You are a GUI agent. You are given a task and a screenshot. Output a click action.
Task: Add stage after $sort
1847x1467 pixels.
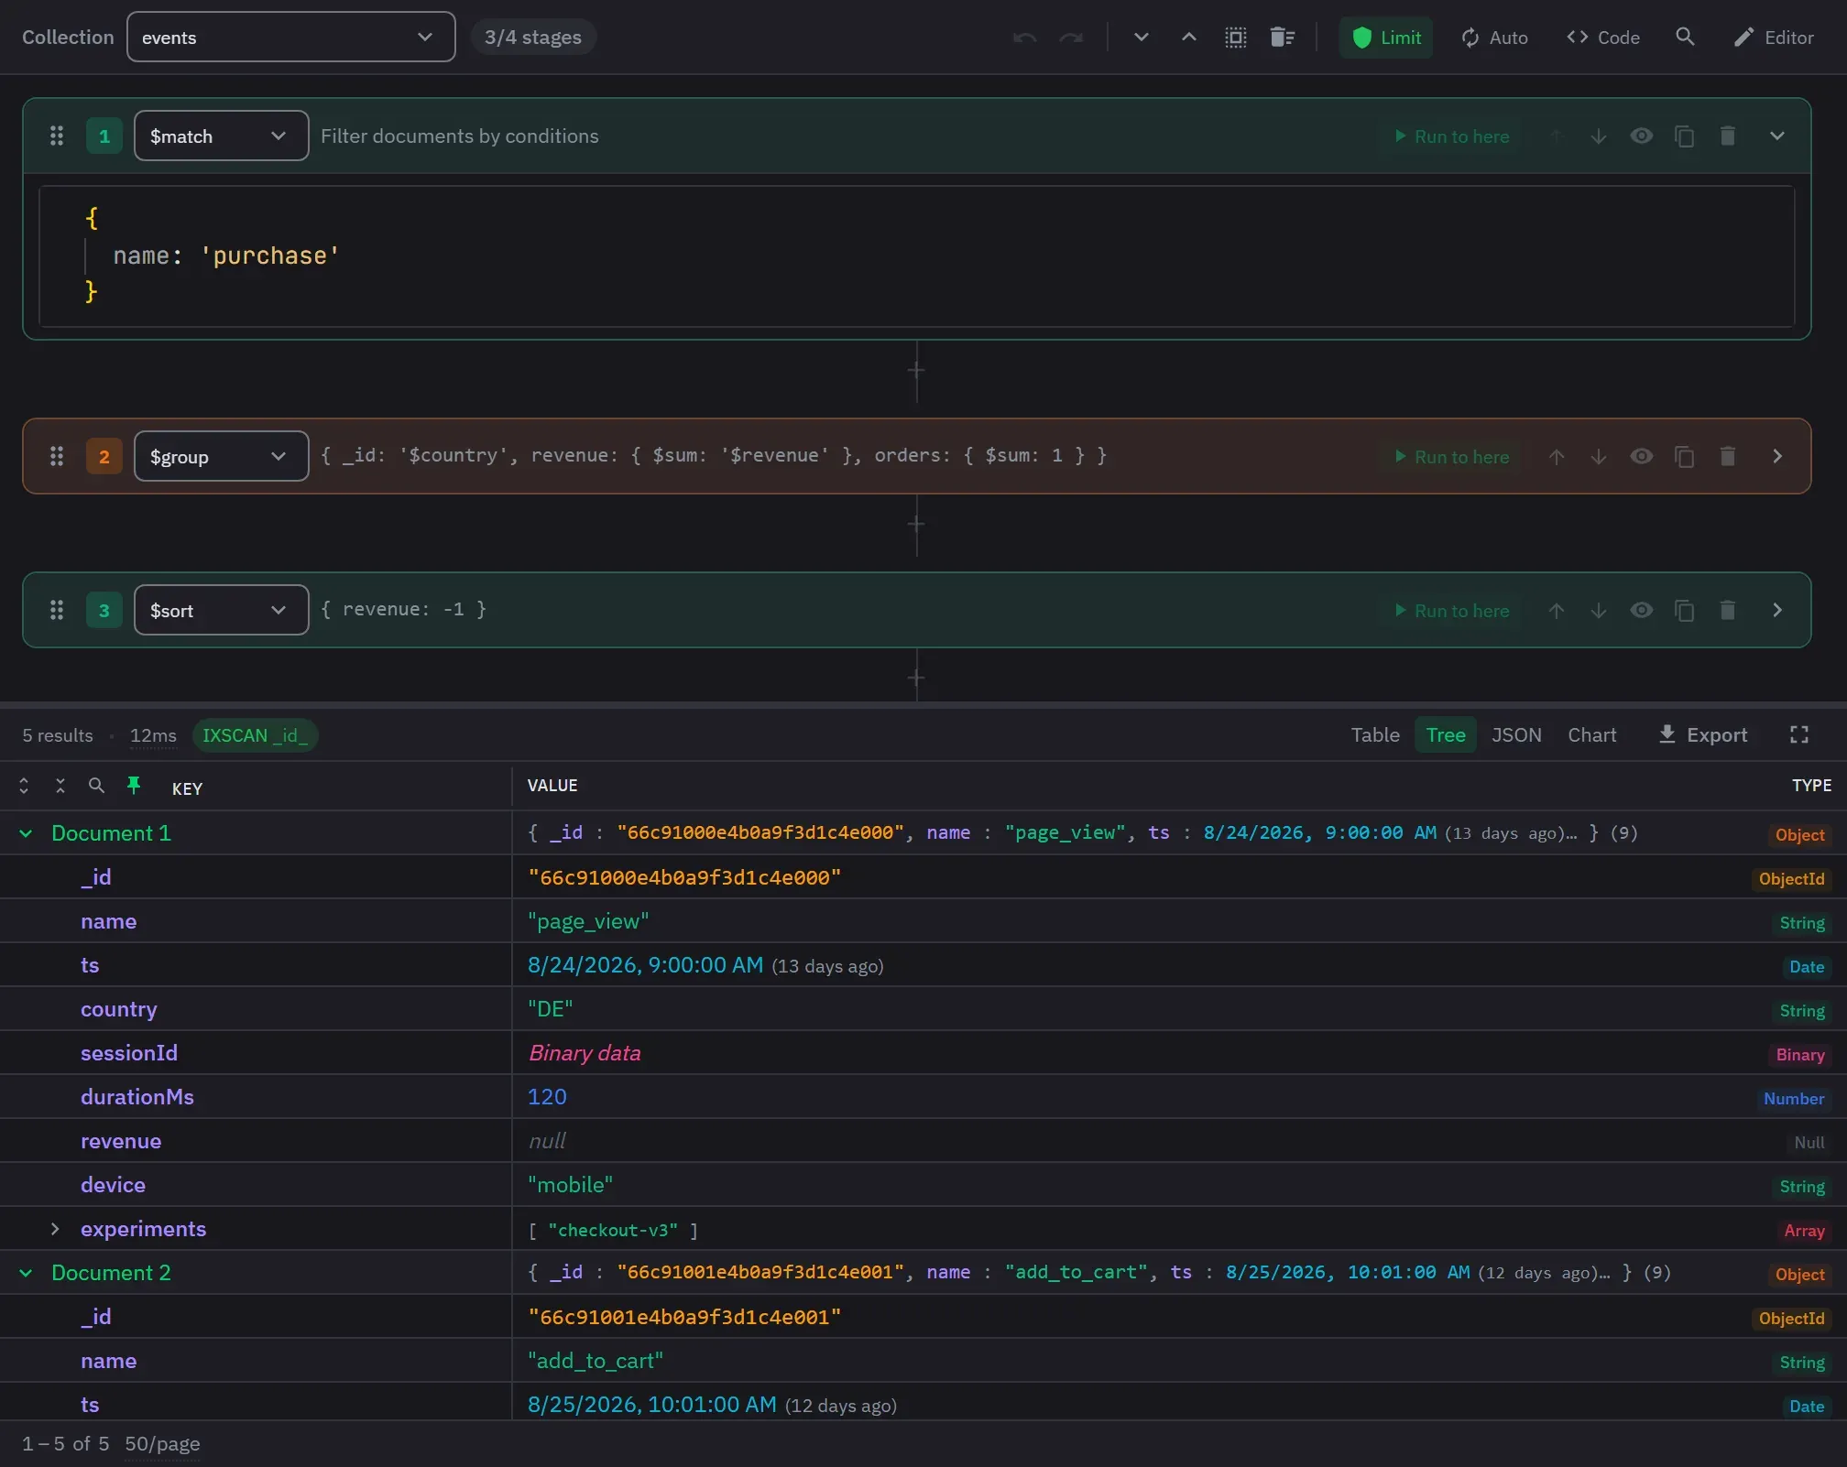[x=916, y=679]
